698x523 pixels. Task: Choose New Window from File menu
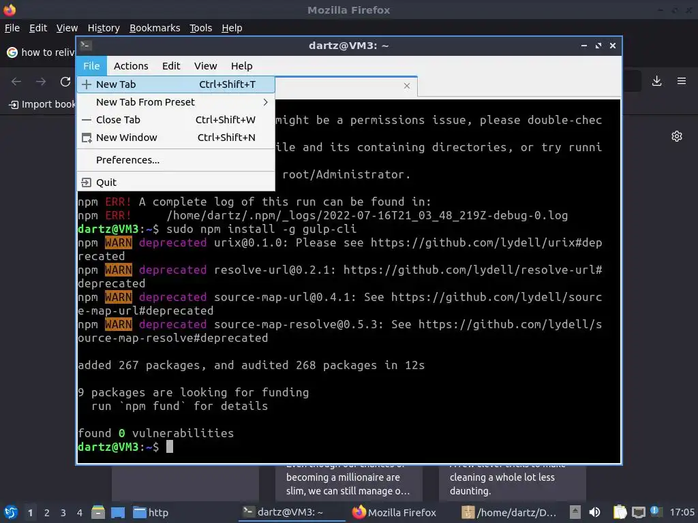pos(176,138)
